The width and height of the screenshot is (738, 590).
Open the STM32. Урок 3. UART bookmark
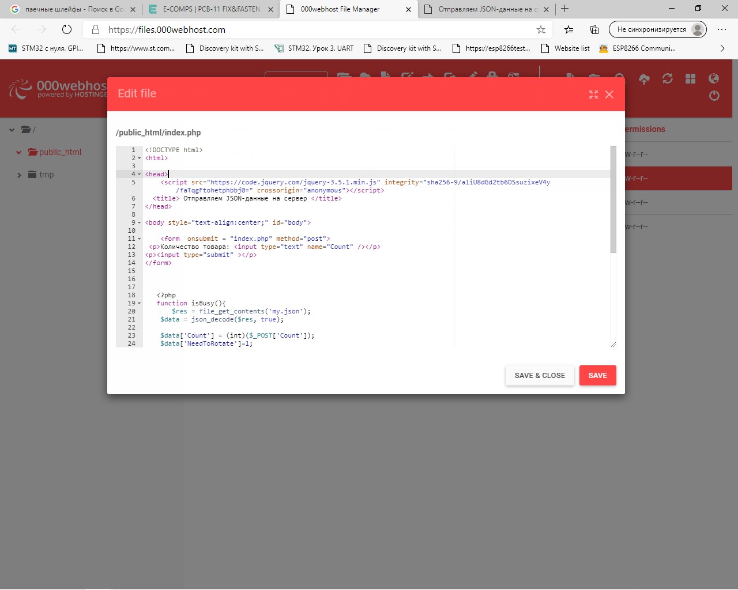(x=314, y=48)
